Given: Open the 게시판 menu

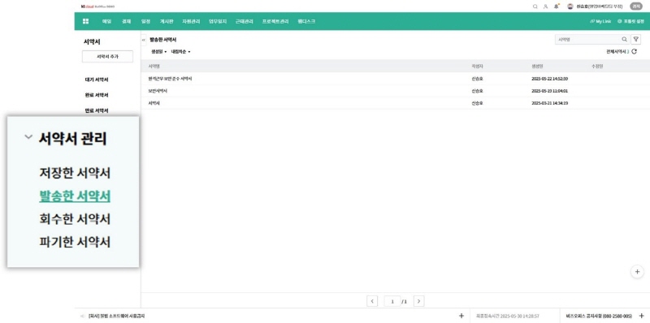Looking at the screenshot, I should pos(167,21).
